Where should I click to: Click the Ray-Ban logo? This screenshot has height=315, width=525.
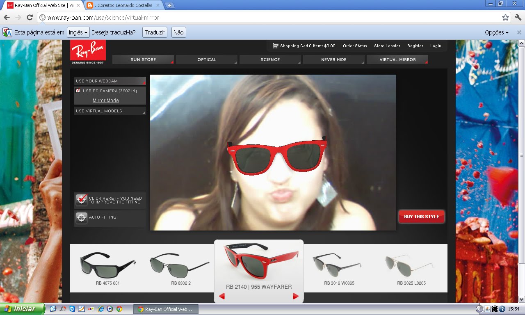(88, 52)
